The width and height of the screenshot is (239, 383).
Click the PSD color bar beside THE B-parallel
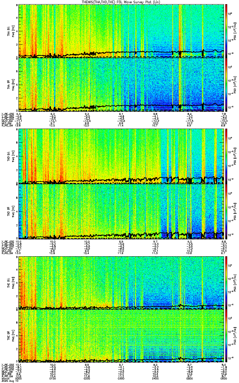coord(226,336)
